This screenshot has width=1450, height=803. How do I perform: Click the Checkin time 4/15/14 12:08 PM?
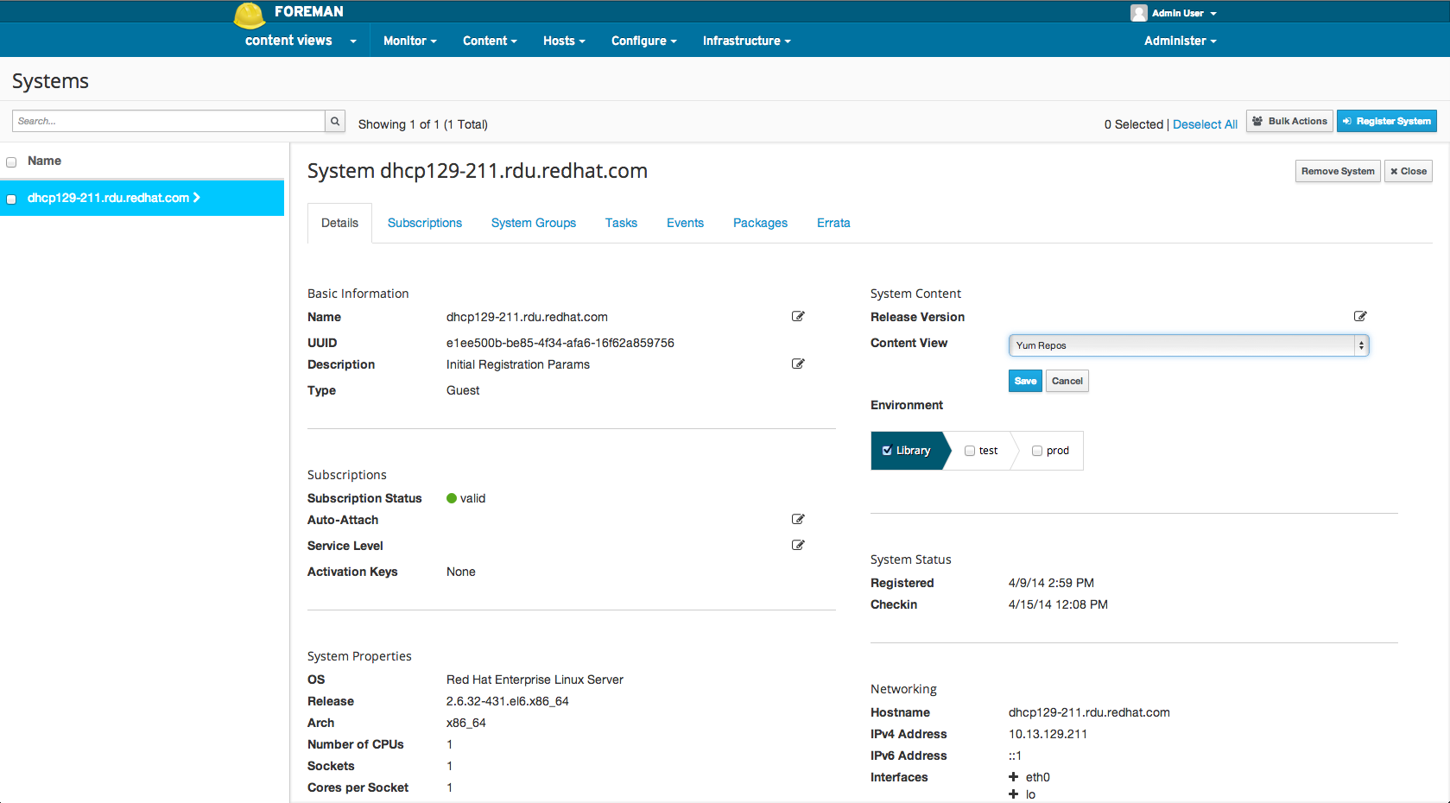tap(1058, 604)
